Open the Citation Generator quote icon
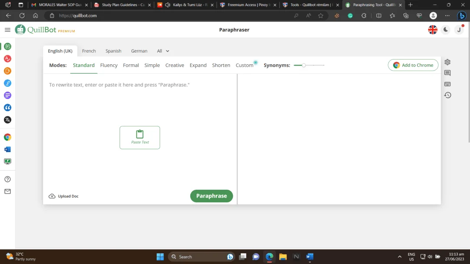The image size is (470, 264). coord(7,108)
